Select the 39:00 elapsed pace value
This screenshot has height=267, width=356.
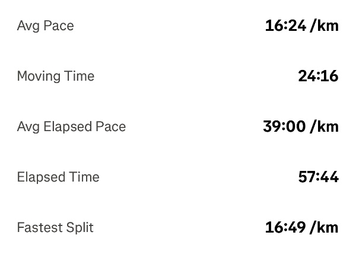[x=282, y=127]
